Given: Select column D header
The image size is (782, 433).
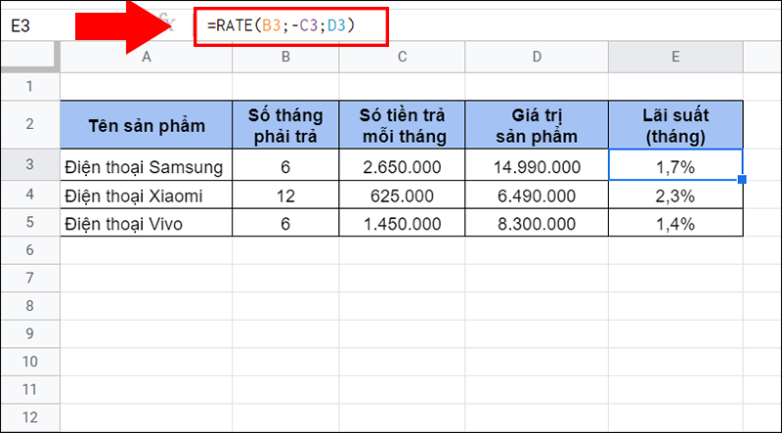Looking at the screenshot, I should [537, 58].
